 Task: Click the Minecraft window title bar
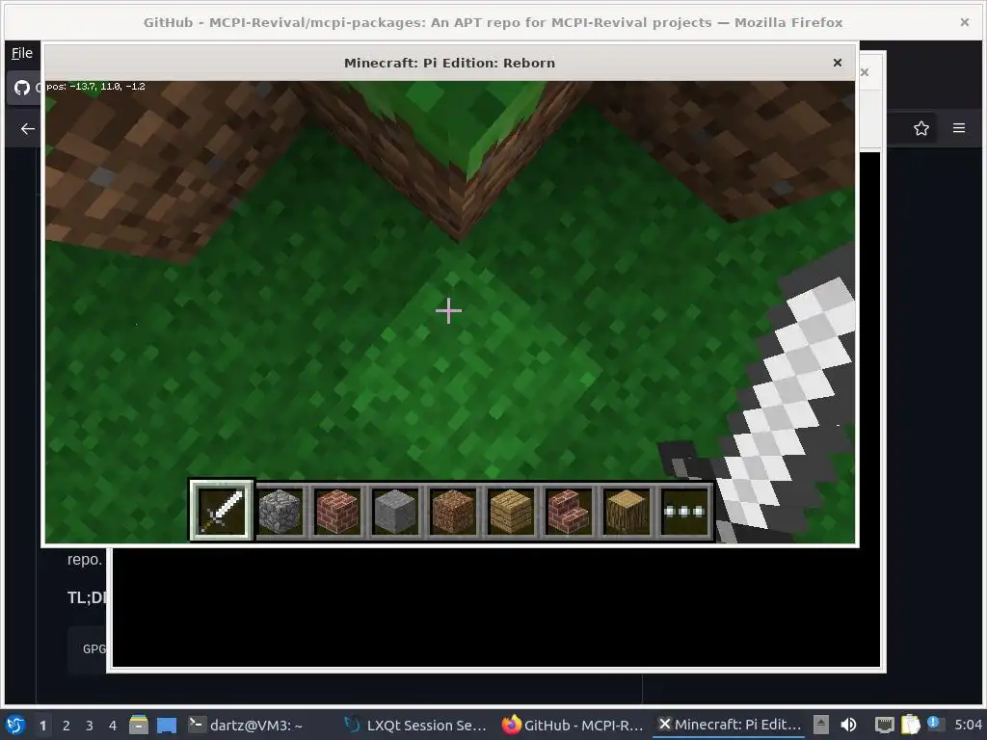point(449,63)
